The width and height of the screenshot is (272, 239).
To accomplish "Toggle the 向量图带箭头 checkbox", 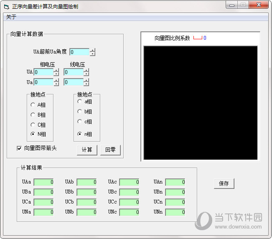I will tap(19, 148).
